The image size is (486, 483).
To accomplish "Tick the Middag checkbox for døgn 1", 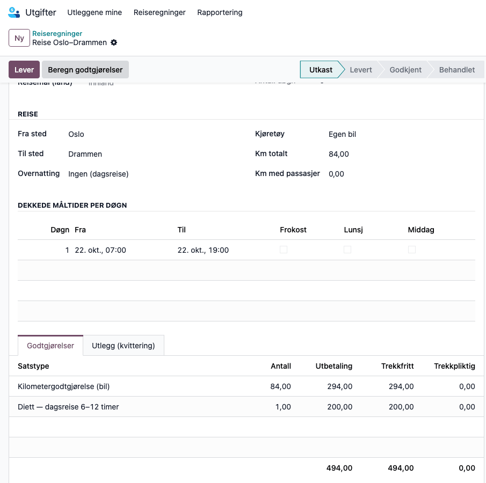I will (411, 250).
